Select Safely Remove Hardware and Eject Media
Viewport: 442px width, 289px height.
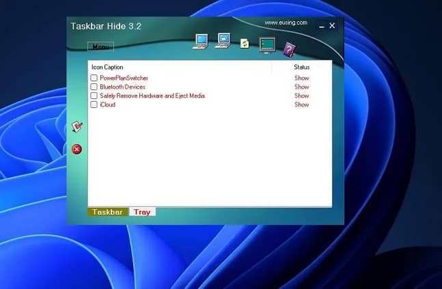coord(152,96)
